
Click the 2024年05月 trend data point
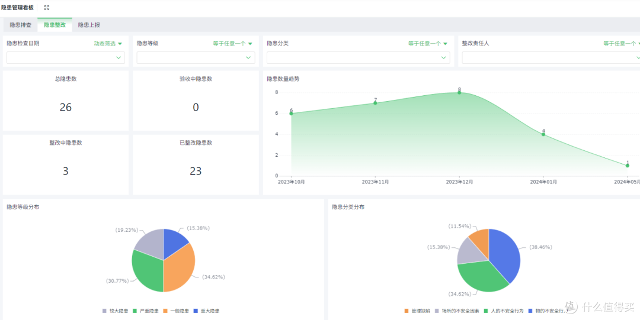[628, 166]
